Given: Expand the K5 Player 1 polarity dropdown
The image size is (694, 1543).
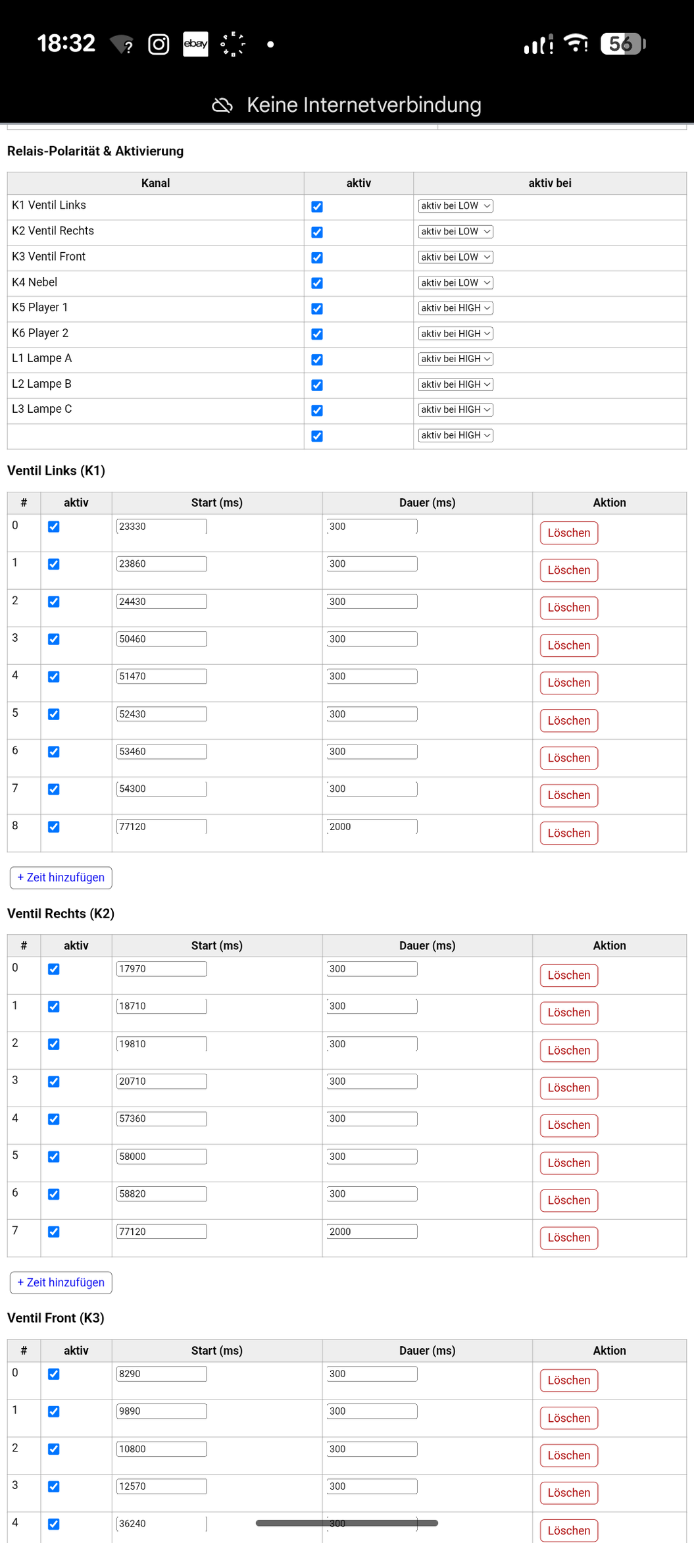Looking at the screenshot, I should coord(455,308).
